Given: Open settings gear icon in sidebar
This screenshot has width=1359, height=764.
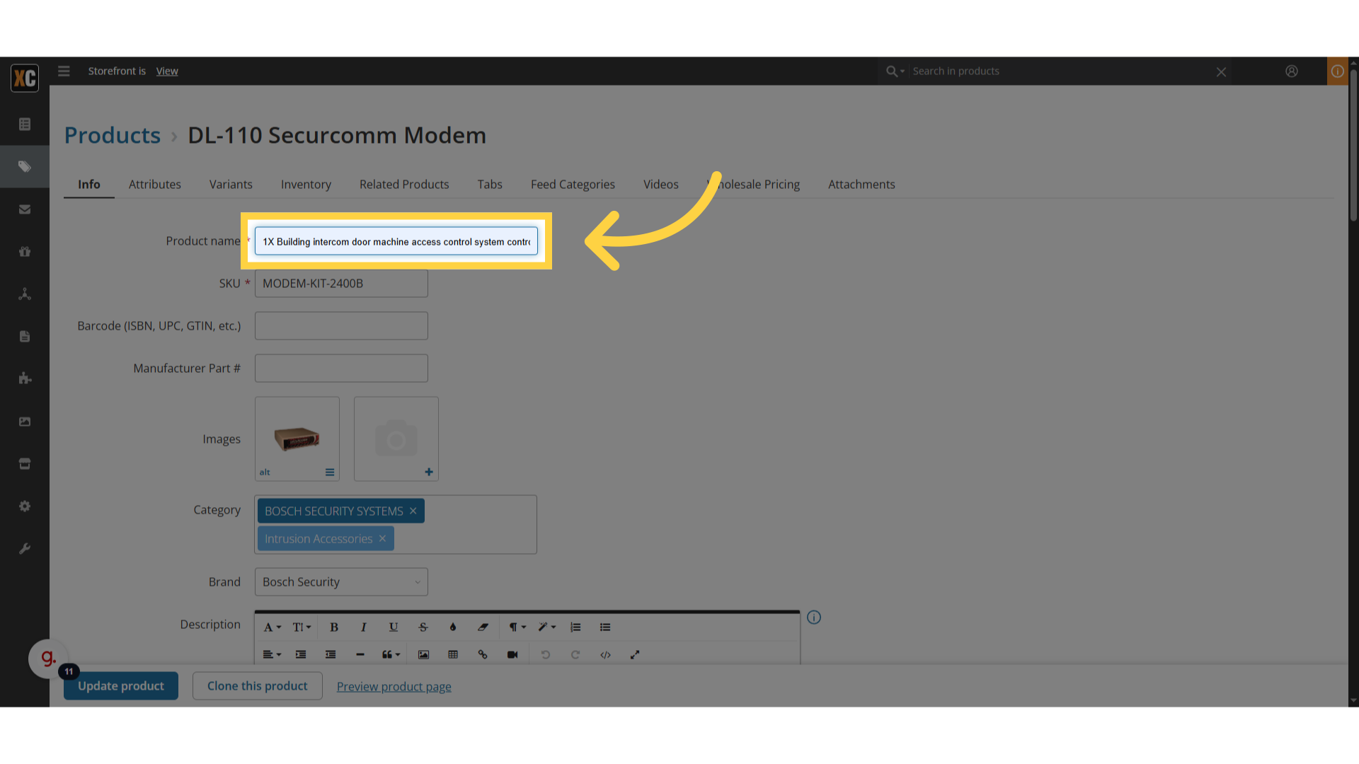Looking at the screenshot, I should (25, 507).
